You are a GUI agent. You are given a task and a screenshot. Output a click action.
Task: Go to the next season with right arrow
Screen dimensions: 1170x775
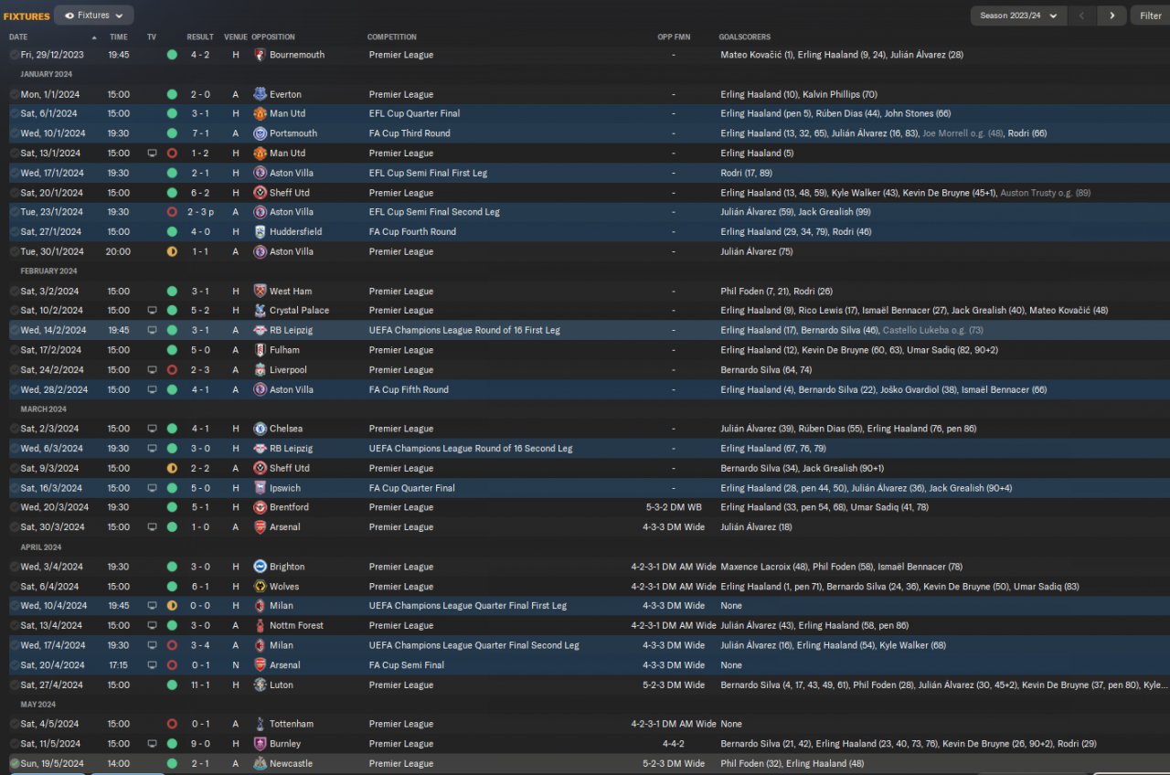(1111, 16)
